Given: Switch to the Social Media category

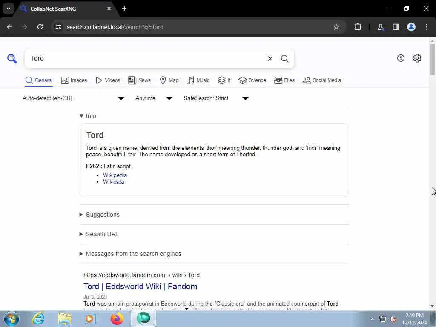Looking at the screenshot, I should (322, 80).
